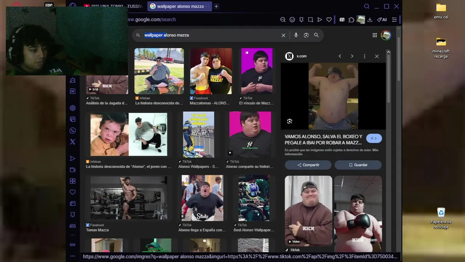
Task: Click the emoji reaction icon in address bar
Action: 292,20
